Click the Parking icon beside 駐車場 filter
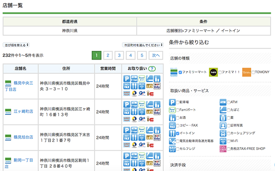The width and height of the screenshot is (275, 171). (x=172, y=102)
